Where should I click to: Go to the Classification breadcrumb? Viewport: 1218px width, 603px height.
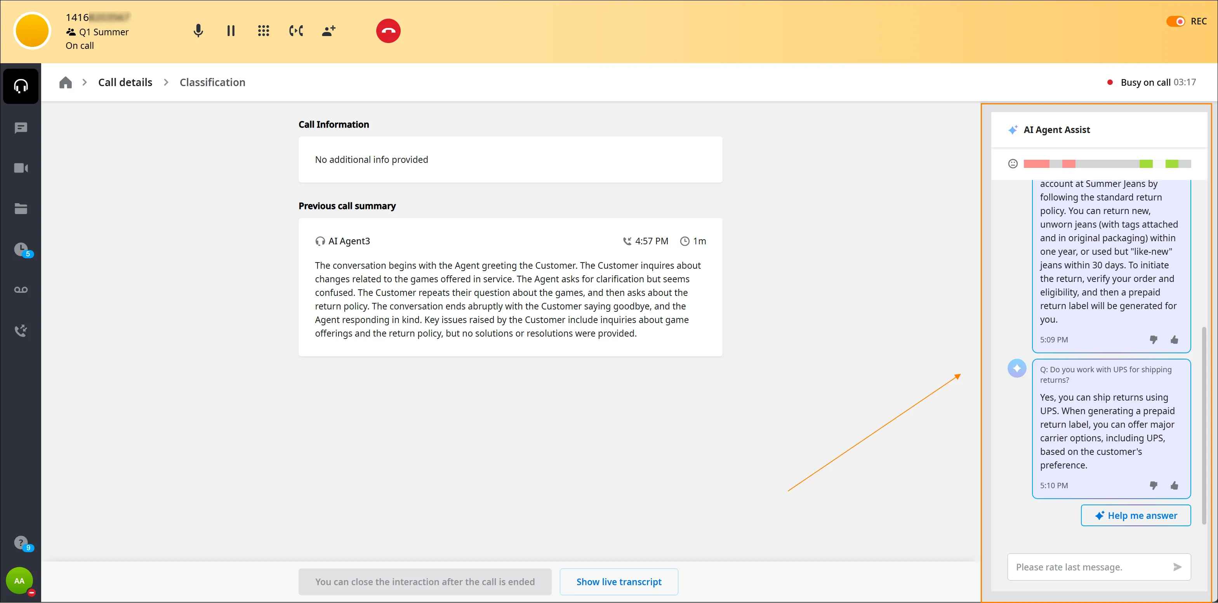(x=212, y=82)
